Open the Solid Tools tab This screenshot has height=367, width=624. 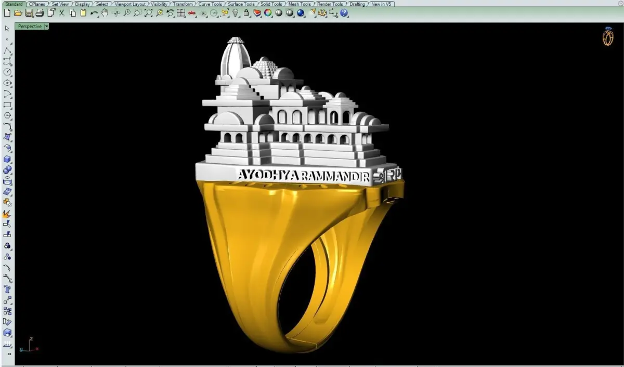[x=271, y=4]
